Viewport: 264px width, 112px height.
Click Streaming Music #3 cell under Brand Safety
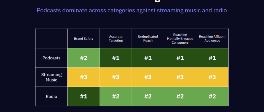coord(83,77)
